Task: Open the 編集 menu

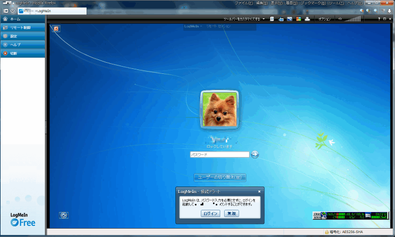Action: pos(262,3)
